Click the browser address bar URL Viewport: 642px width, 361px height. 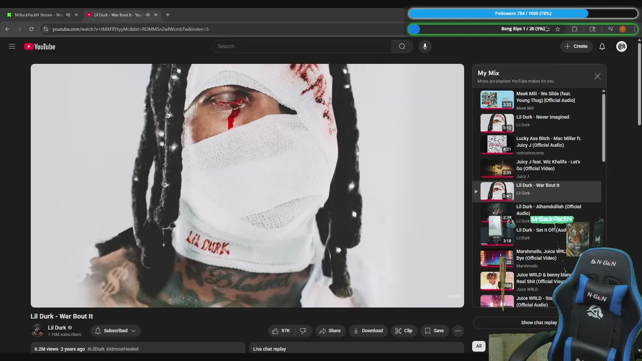(130, 29)
